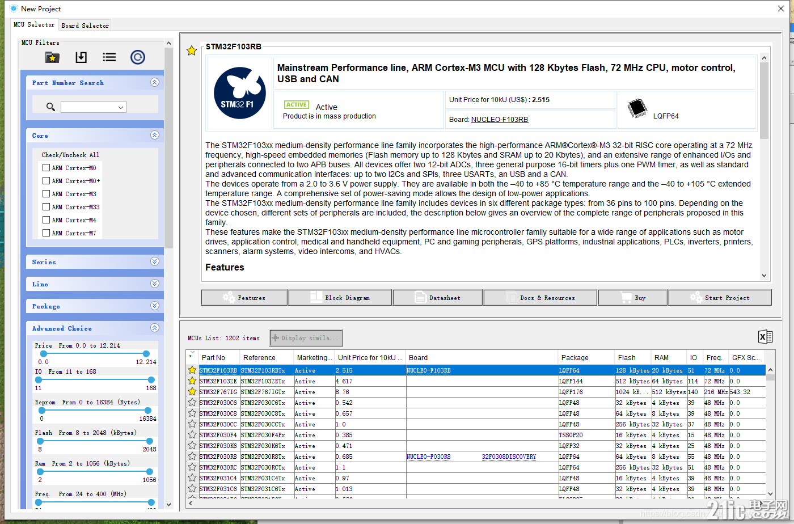Open the part number search combo box
This screenshot has width=794, height=524.
point(94,107)
